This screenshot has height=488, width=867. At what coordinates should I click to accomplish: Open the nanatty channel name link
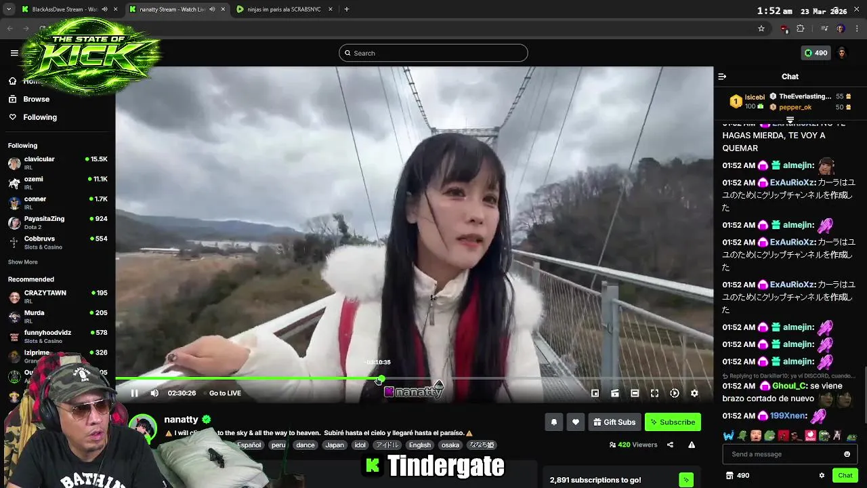point(181,420)
